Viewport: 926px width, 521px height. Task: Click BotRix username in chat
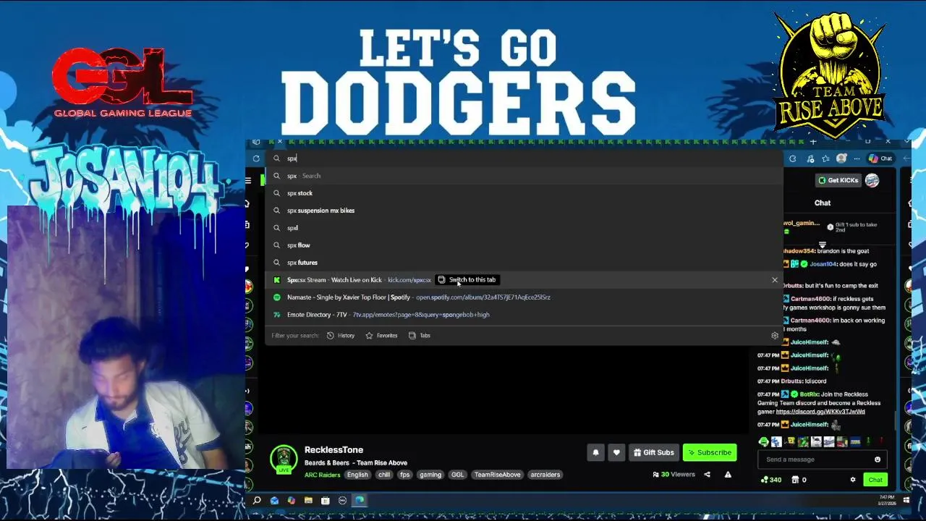(809, 394)
